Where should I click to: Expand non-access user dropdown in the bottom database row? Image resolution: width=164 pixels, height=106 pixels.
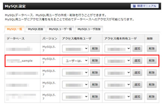118,97
